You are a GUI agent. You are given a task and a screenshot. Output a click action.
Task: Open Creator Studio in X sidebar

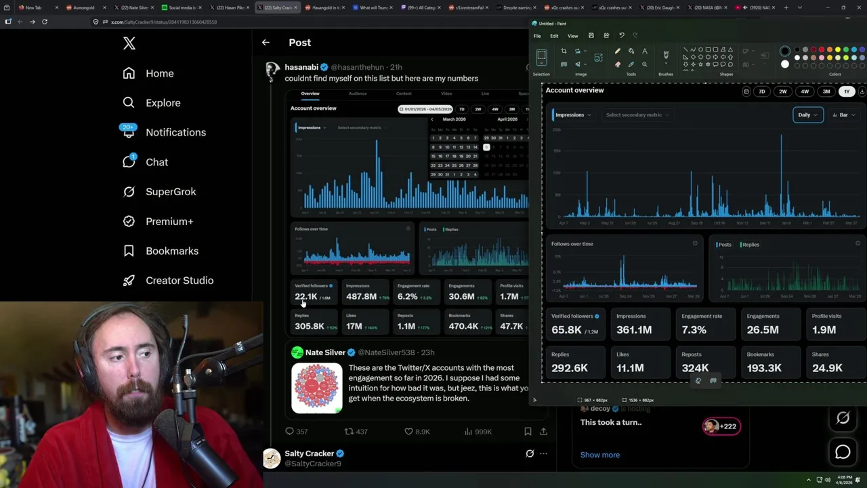coord(168,281)
